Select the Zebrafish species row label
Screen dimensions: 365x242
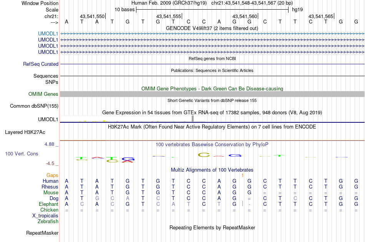(x=48, y=221)
